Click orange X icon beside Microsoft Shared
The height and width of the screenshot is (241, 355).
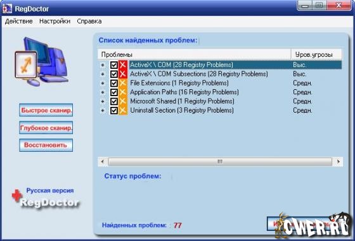pyautogui.click(x=123, y=101)
